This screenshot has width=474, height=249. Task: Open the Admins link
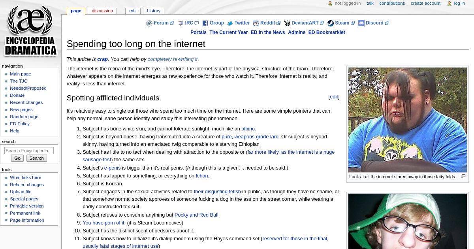[297, 32]
